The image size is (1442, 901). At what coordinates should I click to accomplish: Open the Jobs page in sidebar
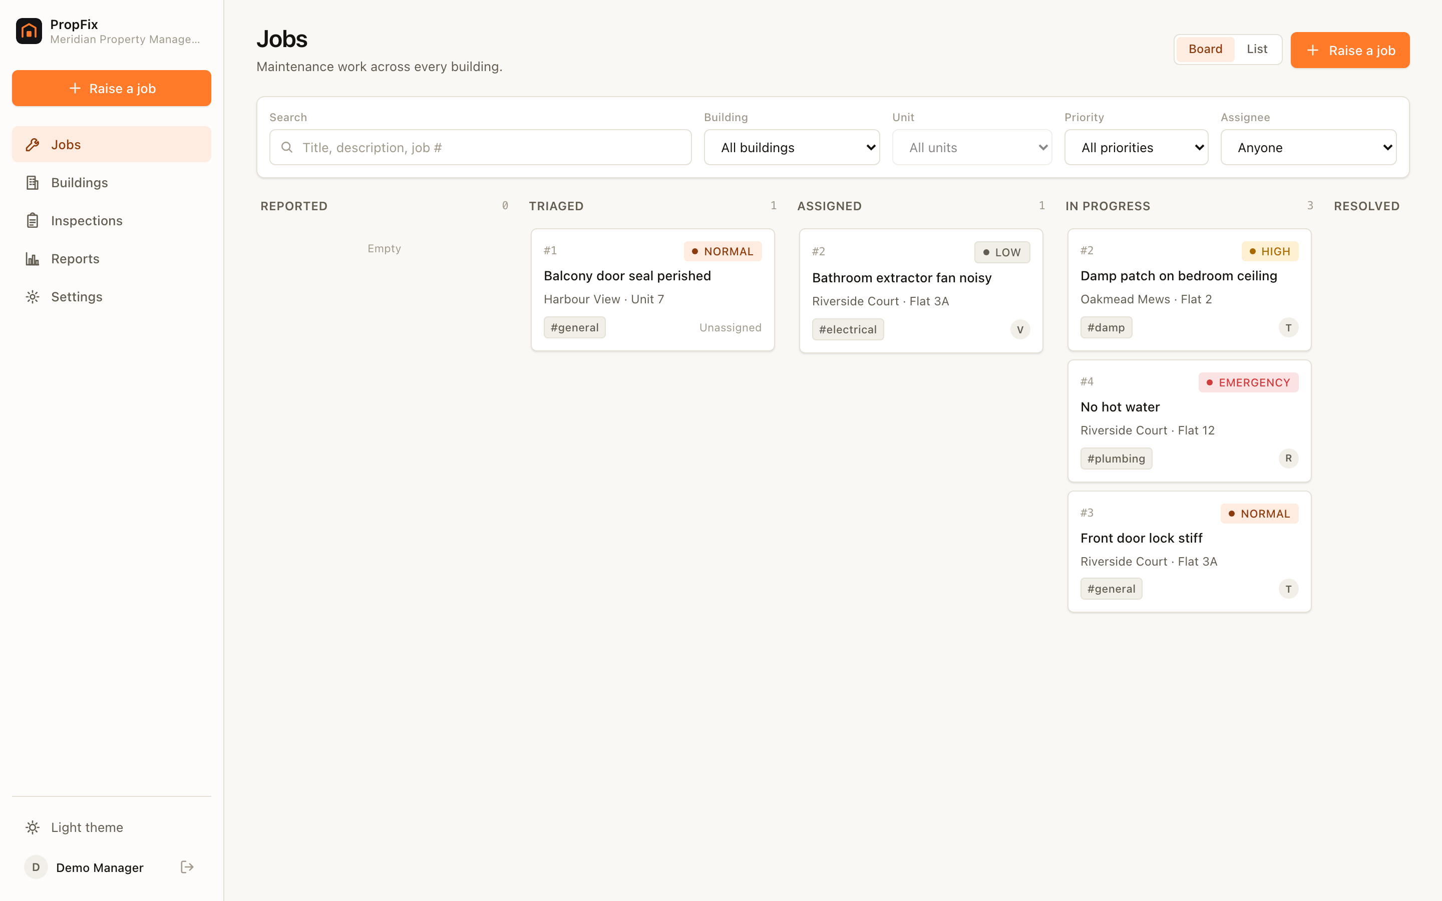coord(112,145)
